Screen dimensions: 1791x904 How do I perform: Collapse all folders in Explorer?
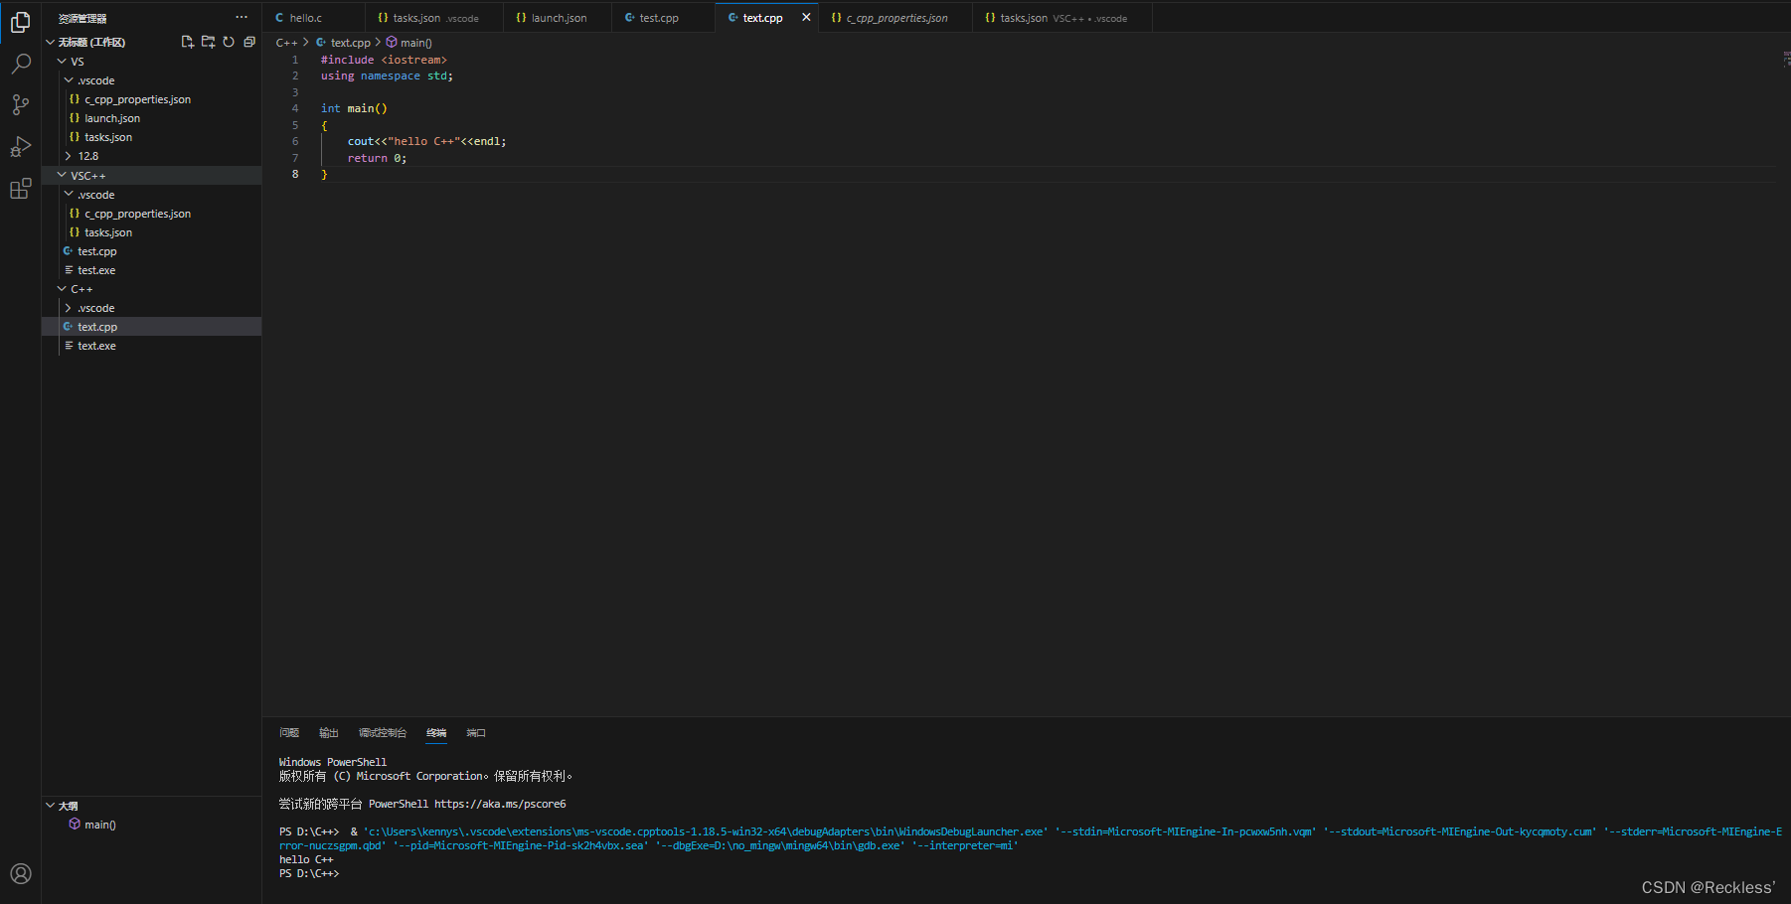coord(249,42)
